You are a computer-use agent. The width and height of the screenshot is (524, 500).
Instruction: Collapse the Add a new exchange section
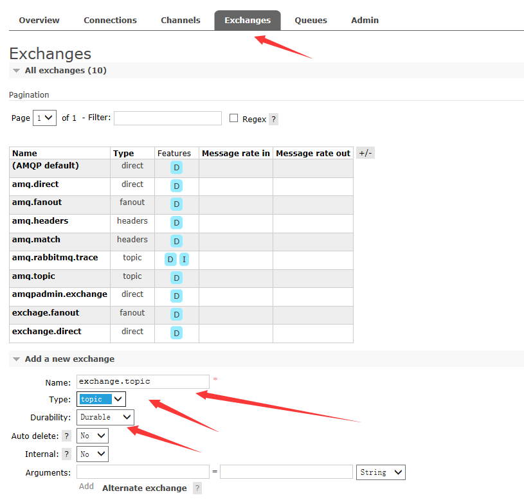tap(69, 359)
